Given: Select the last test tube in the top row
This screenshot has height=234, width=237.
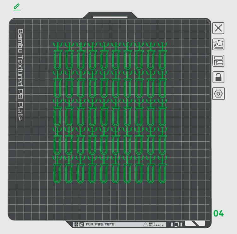Looking at the screenshot, I should click(163, 56).
